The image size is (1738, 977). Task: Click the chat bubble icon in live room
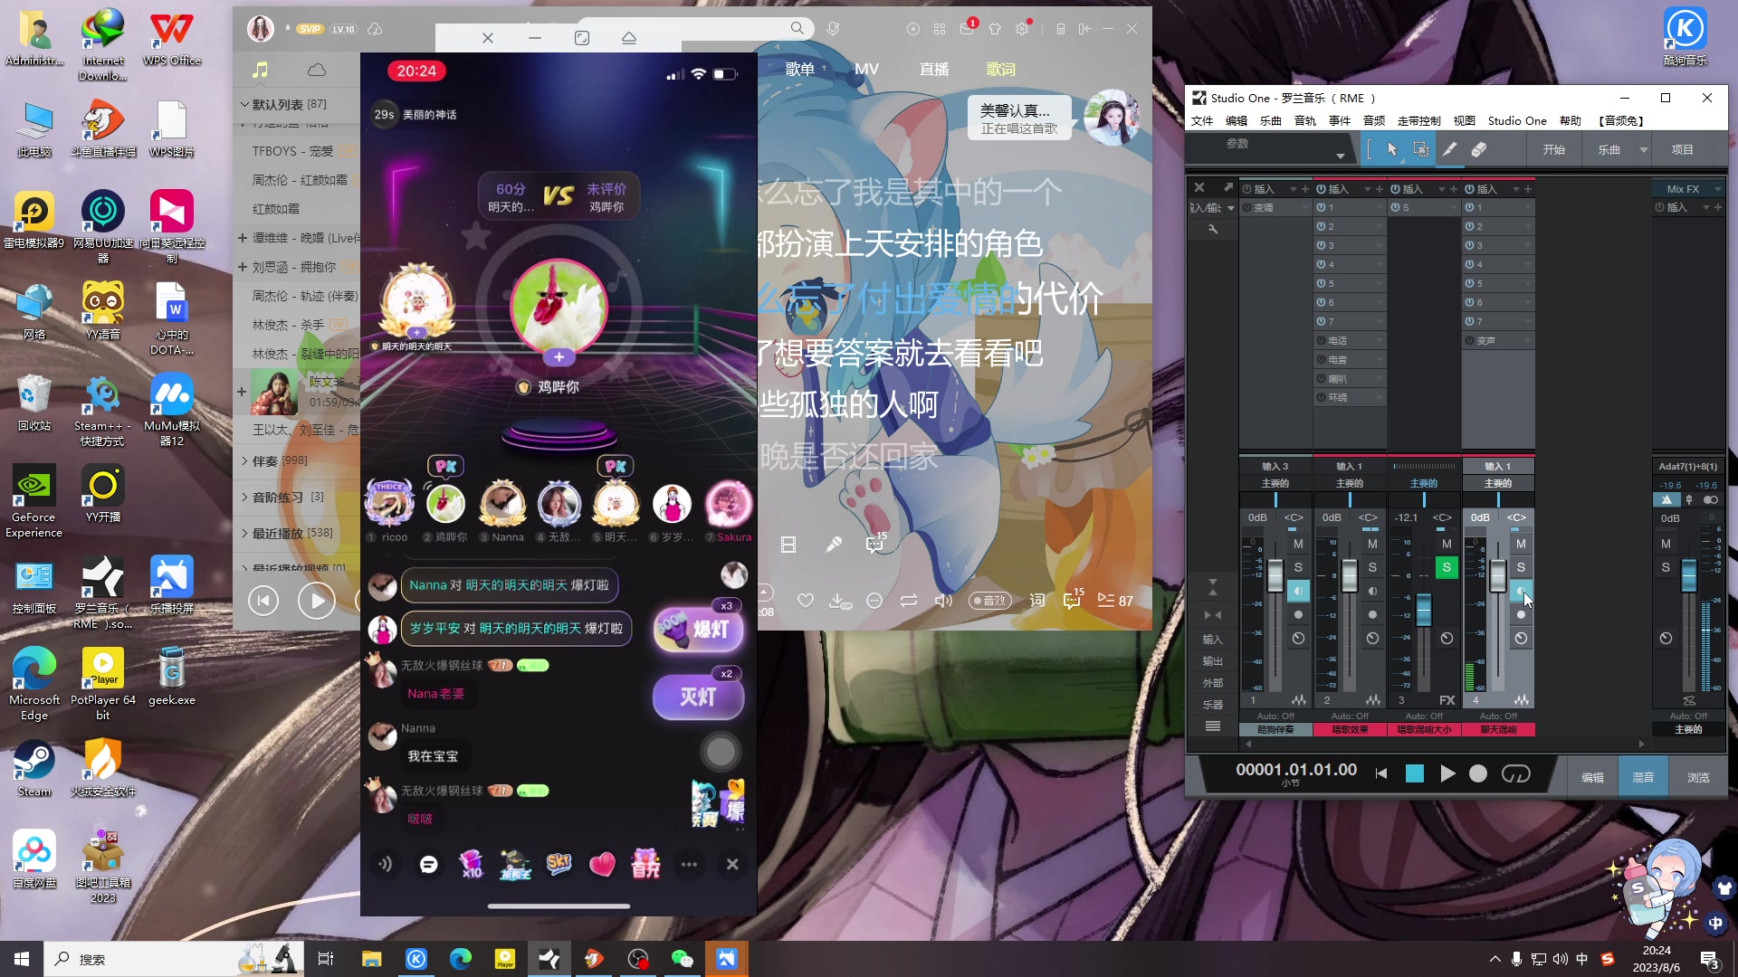point(429,864)
